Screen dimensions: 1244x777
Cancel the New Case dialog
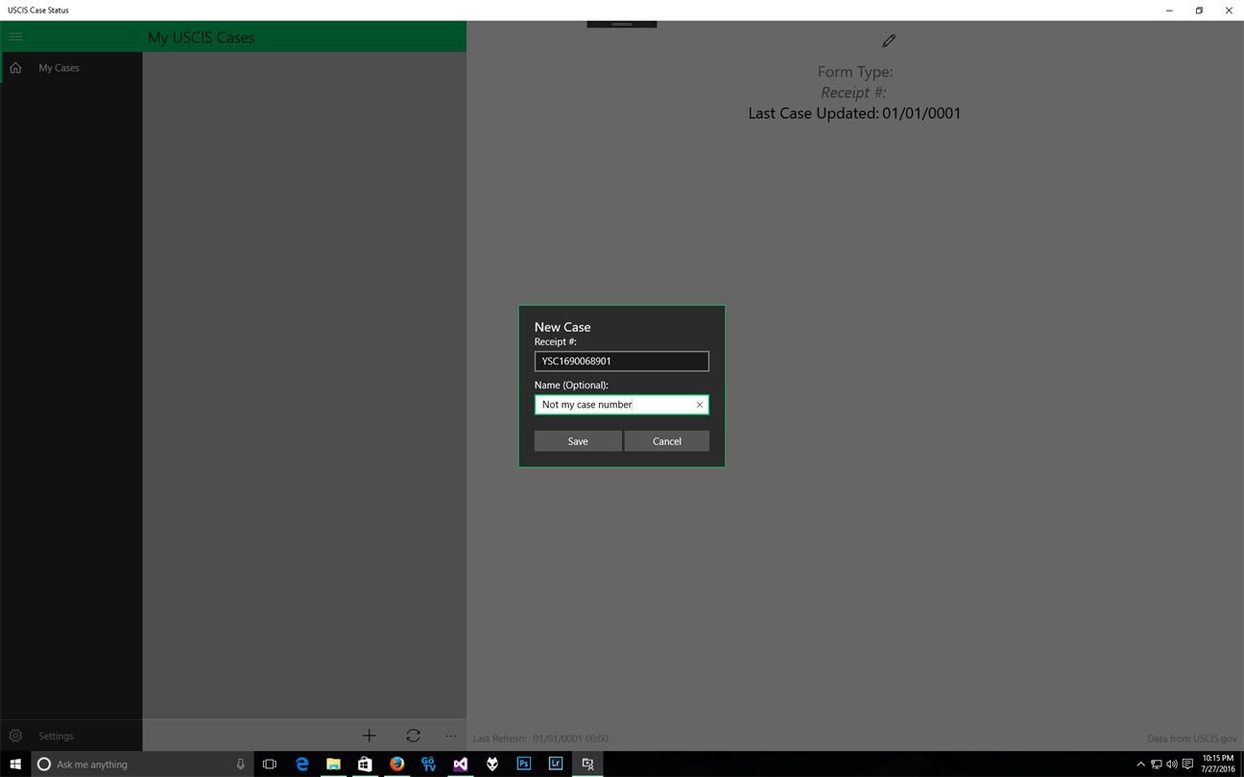point(667,441)
